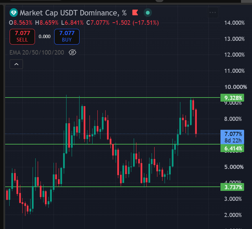Viewport: 252px width, 229px height.
Task: Click the current price 7.077% label
Action: [x=232, y=137]
